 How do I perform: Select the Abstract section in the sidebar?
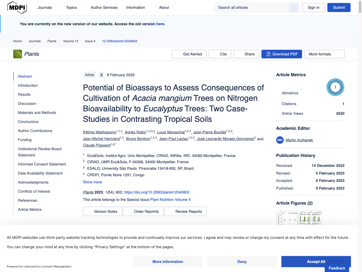[x=25, y=76]
